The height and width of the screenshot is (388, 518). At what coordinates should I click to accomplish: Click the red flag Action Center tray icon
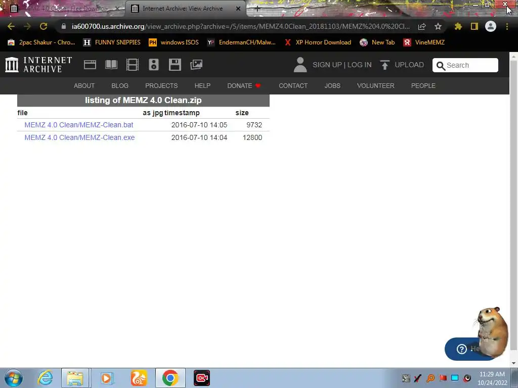[x=443, y=378]
